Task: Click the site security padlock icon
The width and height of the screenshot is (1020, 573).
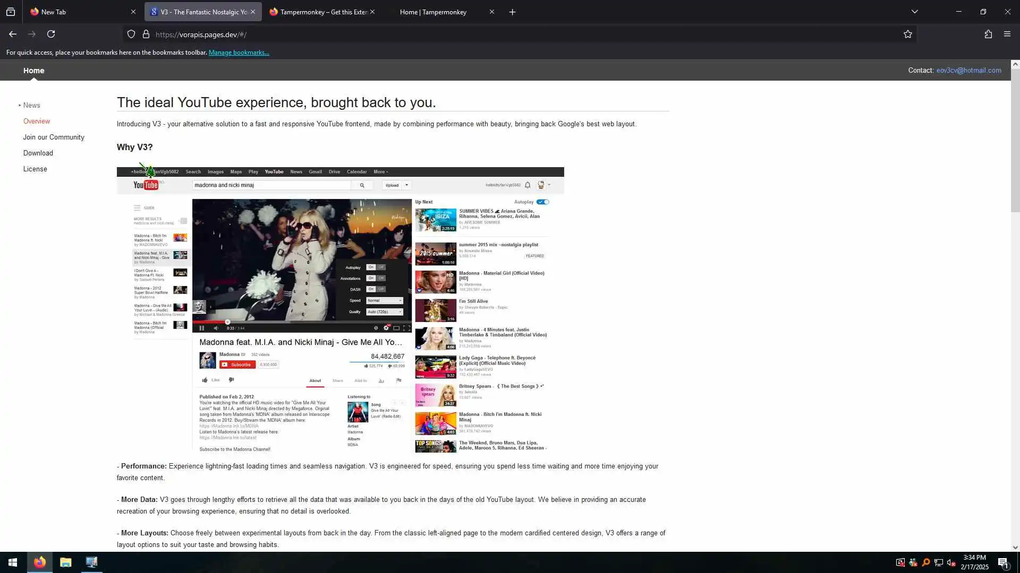Action: 146,34
